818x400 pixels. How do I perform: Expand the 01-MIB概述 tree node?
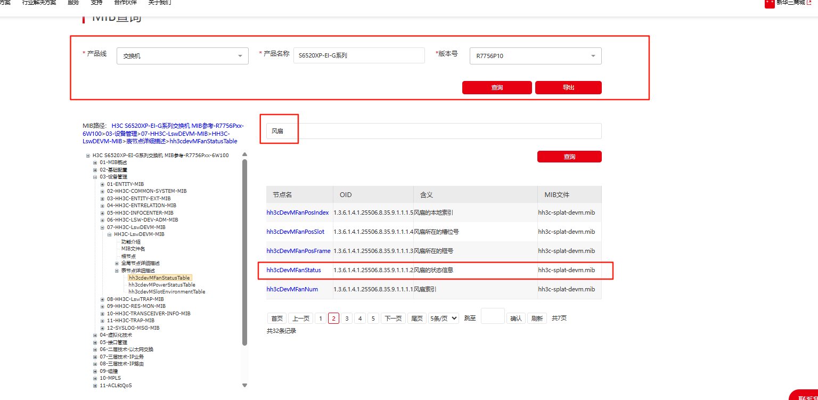(x=95, y=162)
